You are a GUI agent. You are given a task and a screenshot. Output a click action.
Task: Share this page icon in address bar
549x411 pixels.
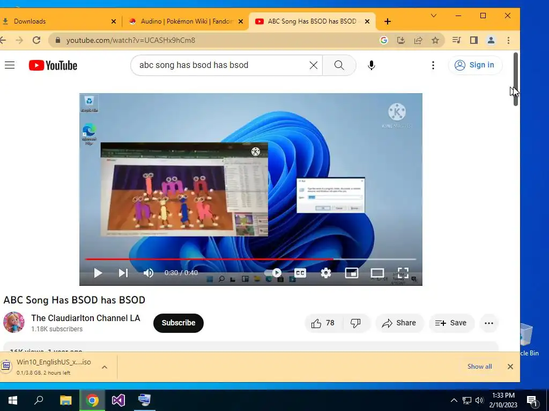418,40
